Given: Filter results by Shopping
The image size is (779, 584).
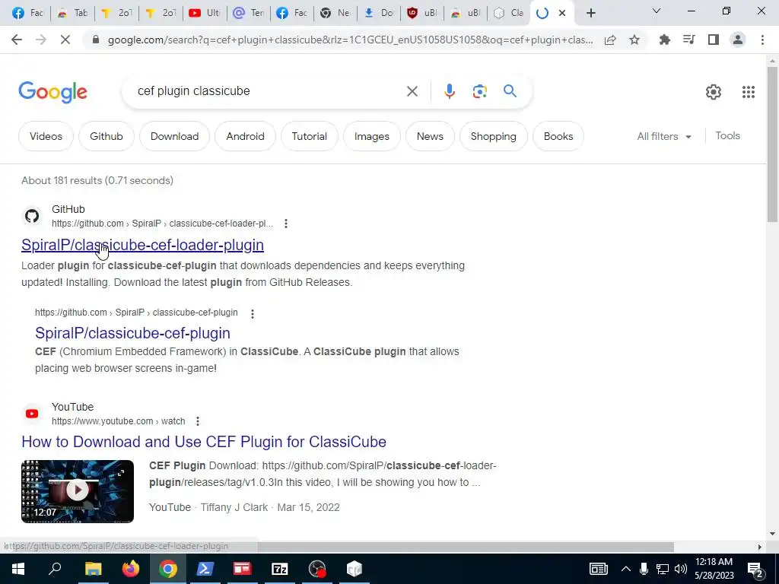Looking at the screenshot, I should [x=493, y=136].
